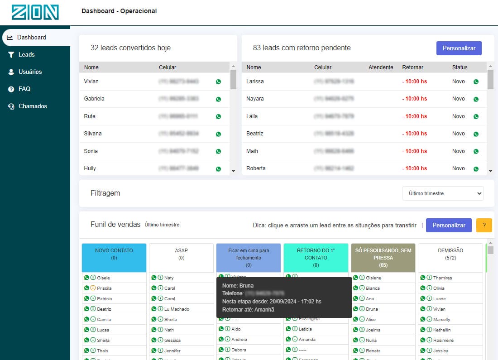Click the ZION logo
498x360 pixels.
[35, 12]
